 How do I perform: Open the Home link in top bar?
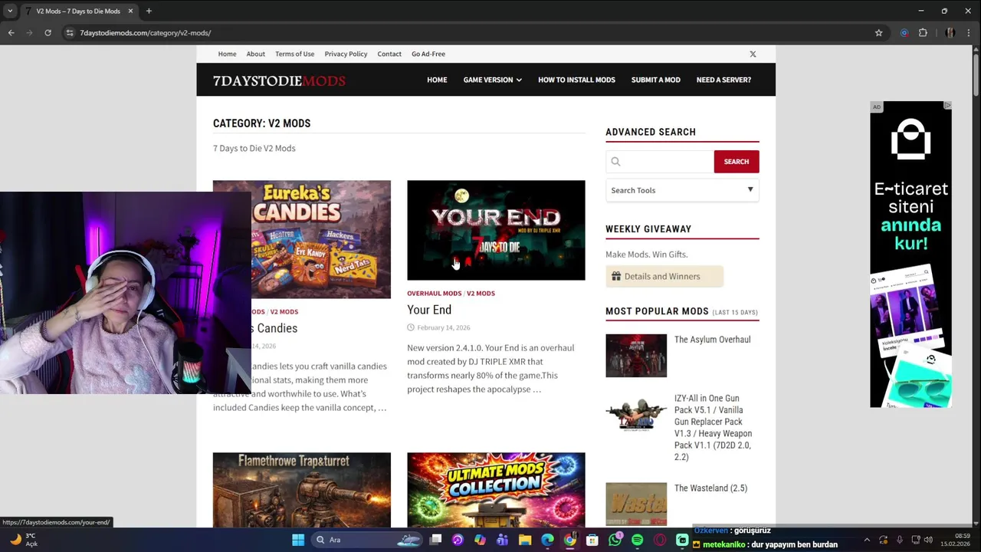coord(227,54)
